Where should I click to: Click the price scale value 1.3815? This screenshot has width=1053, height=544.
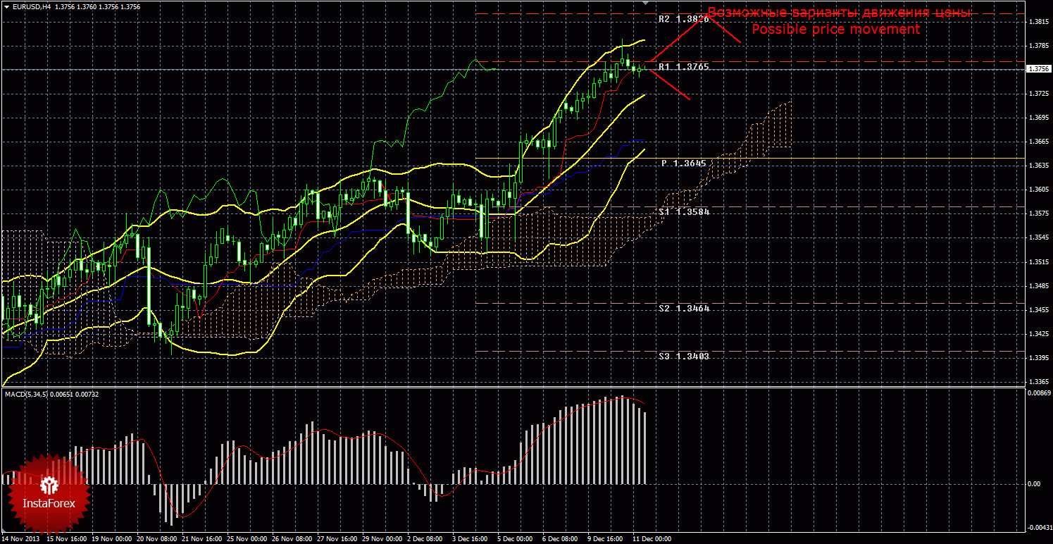click(1038, 22)
